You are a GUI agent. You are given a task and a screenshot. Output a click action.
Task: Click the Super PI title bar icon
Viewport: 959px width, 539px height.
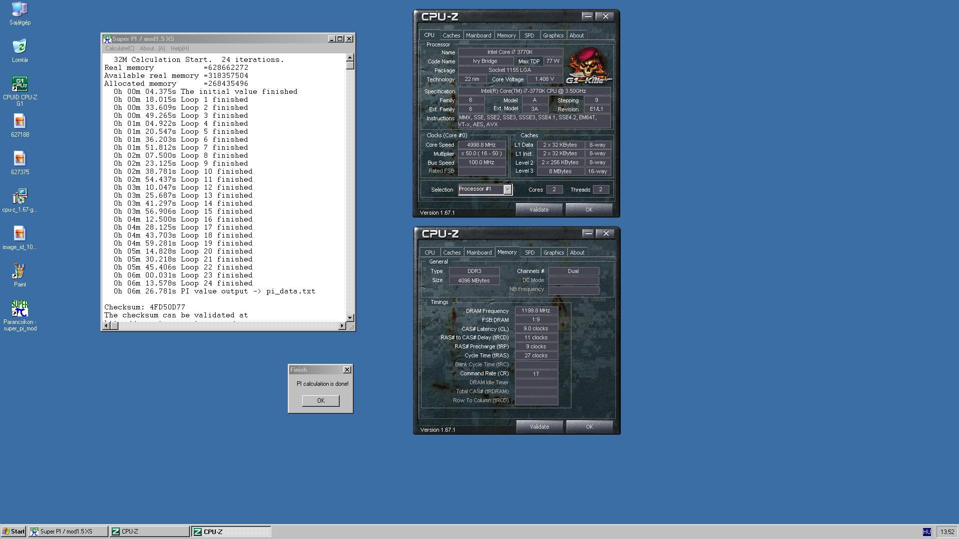(107, 39)
